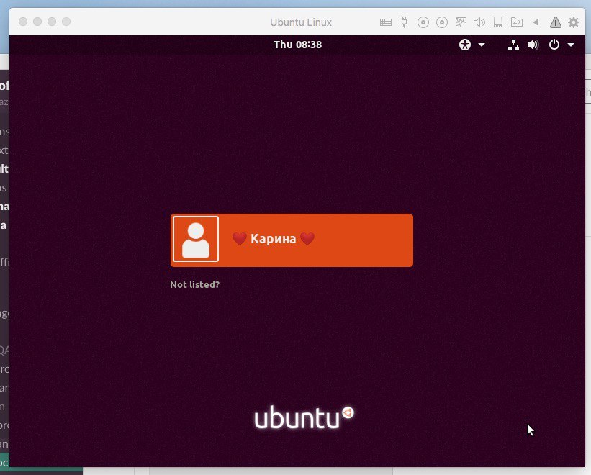Click the second CD/DVD disc icon
The image size is (591, 475).
pos(442,22)
